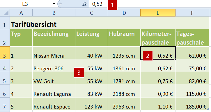The image size is (211, 112).
Task: Click the Kilometerpauschale header cell
Action: click(x=158, y=38)
